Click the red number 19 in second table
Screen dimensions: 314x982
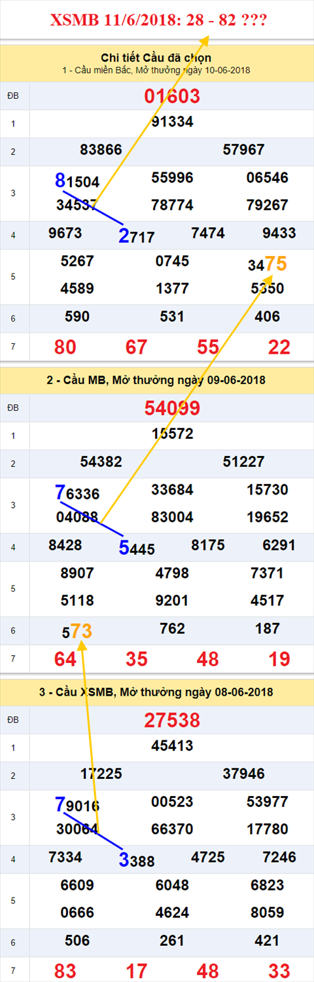pos(279,659)
